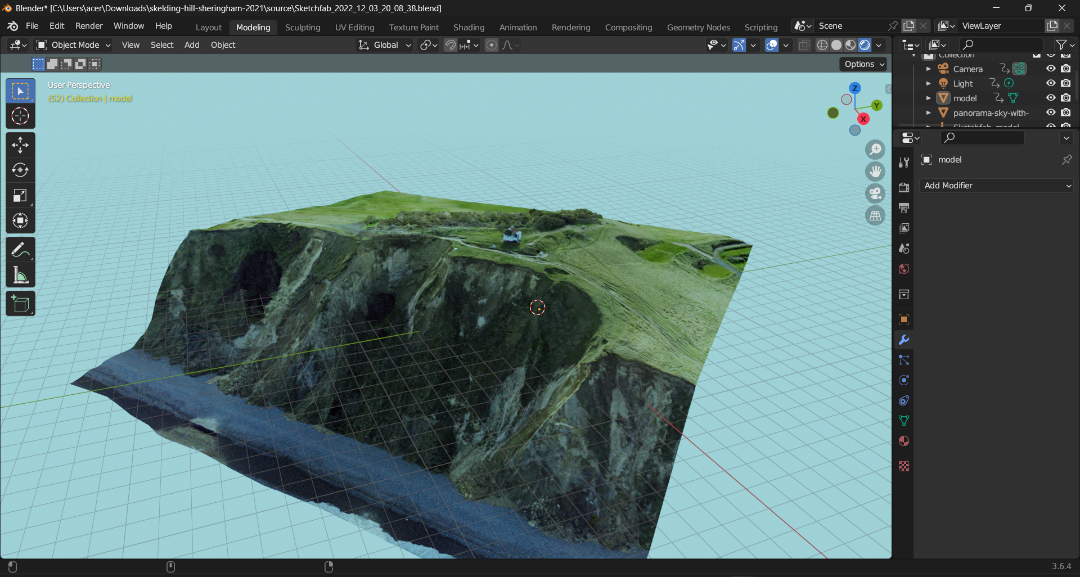
Task: Open Object Constraints properties tab
Action: pyautogui.click(x=904, y=400)
